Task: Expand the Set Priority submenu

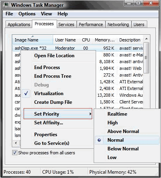Action: (58, 114)
